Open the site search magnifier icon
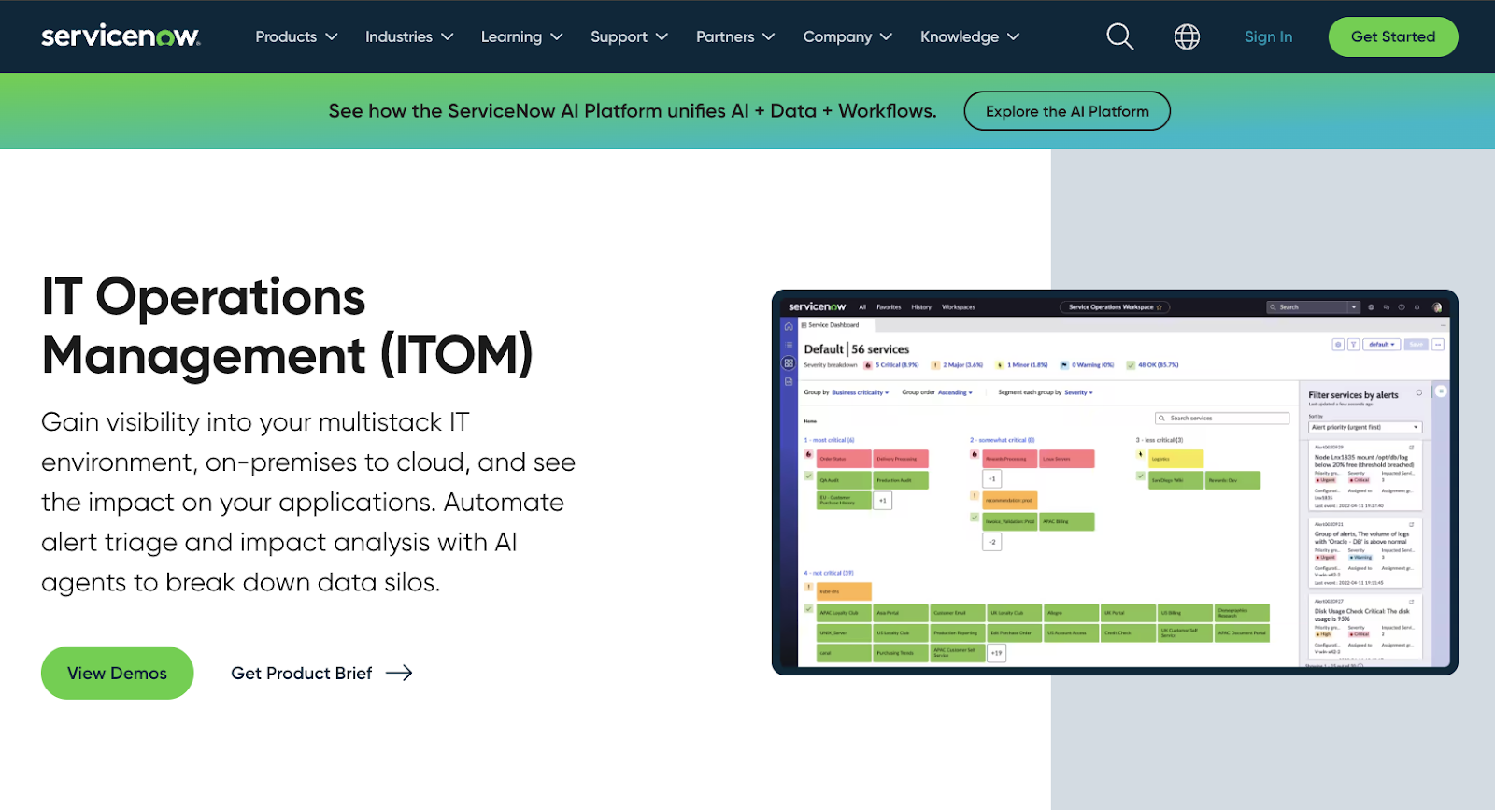1495x810 pixels. click(x=1119, y=36)
